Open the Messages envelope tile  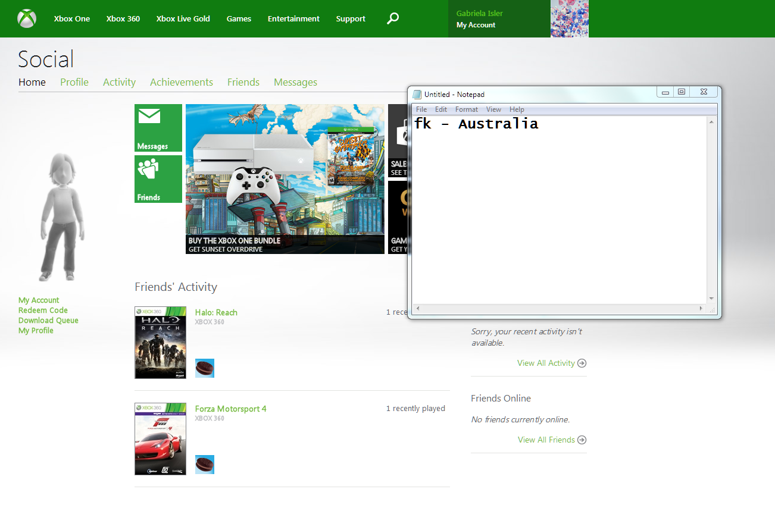(x=158, y=128)
